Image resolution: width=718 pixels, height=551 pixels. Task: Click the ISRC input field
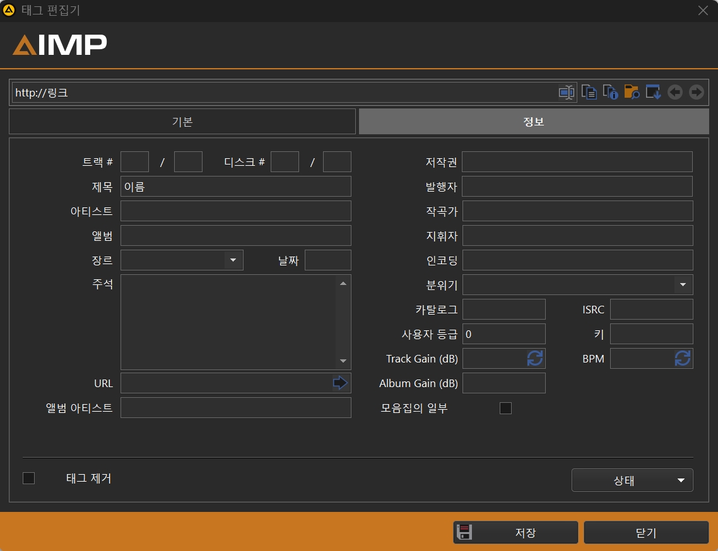pos(652,310)
